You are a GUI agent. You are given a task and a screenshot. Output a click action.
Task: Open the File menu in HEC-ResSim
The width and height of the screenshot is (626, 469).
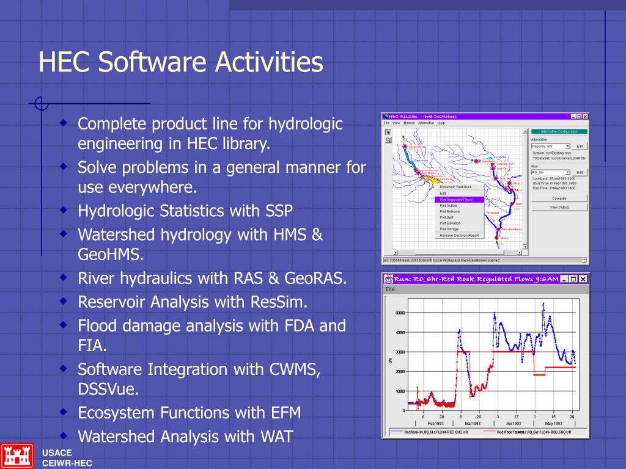pyautogui.click(x=386, y=123)
